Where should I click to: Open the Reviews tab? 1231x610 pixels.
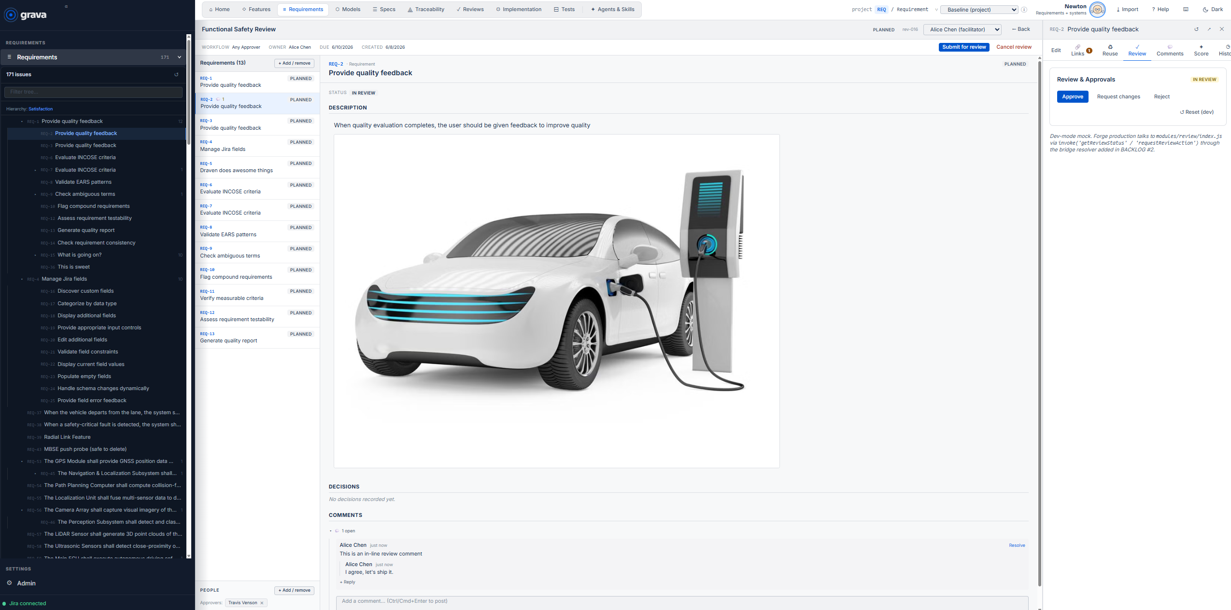coord(470,10)
